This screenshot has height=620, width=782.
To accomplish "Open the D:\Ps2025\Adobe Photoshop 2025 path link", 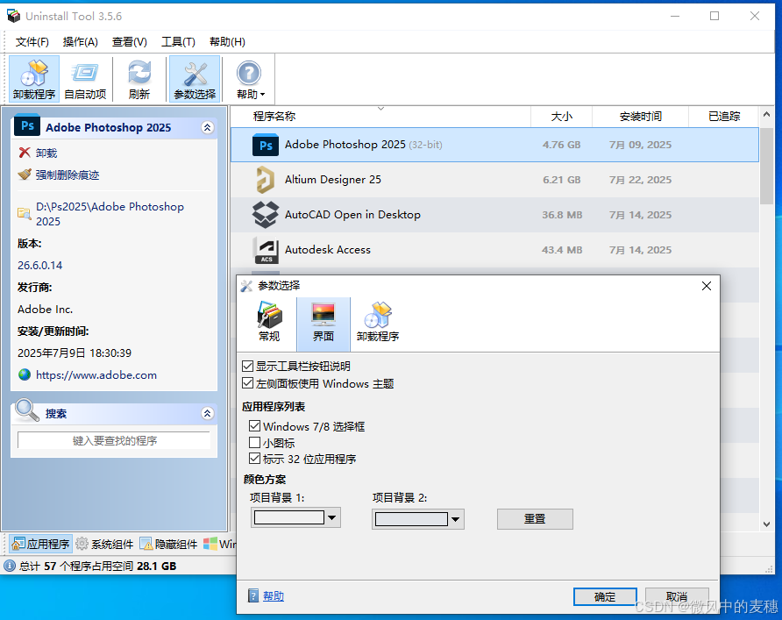I will pos(110,214).
